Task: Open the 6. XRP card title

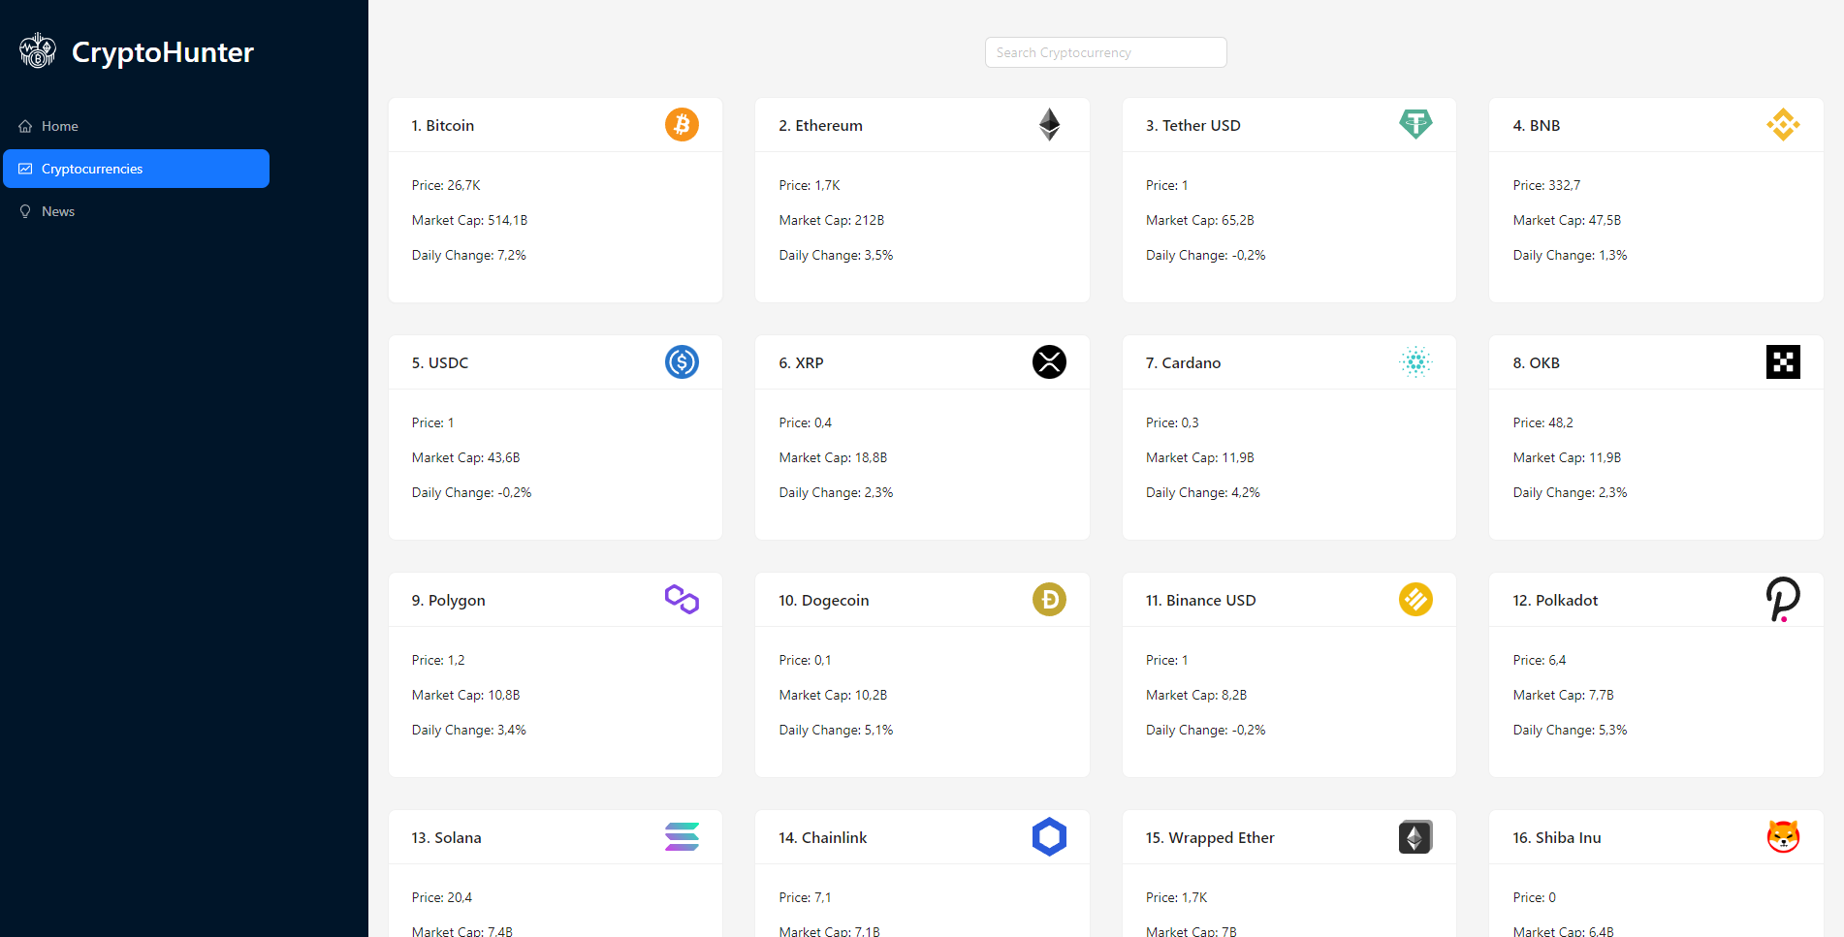Action: point(801,362)
